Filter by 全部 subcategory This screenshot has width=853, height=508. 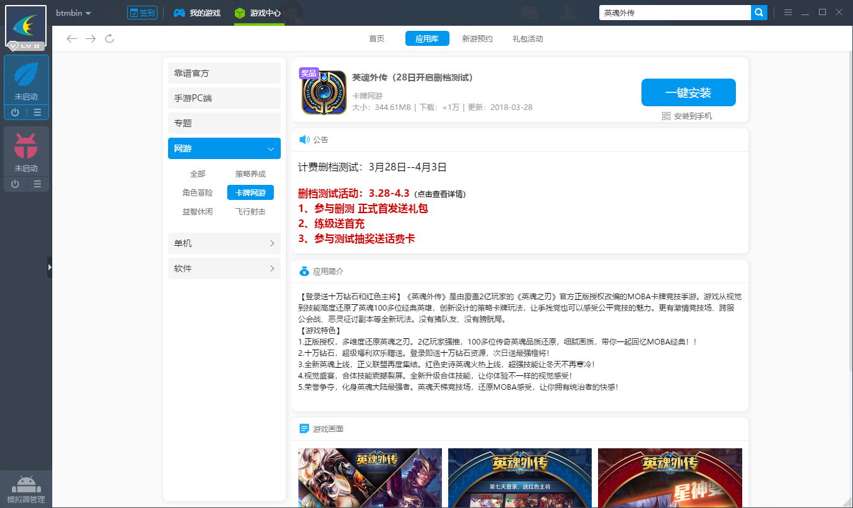[x=198, y=174]
